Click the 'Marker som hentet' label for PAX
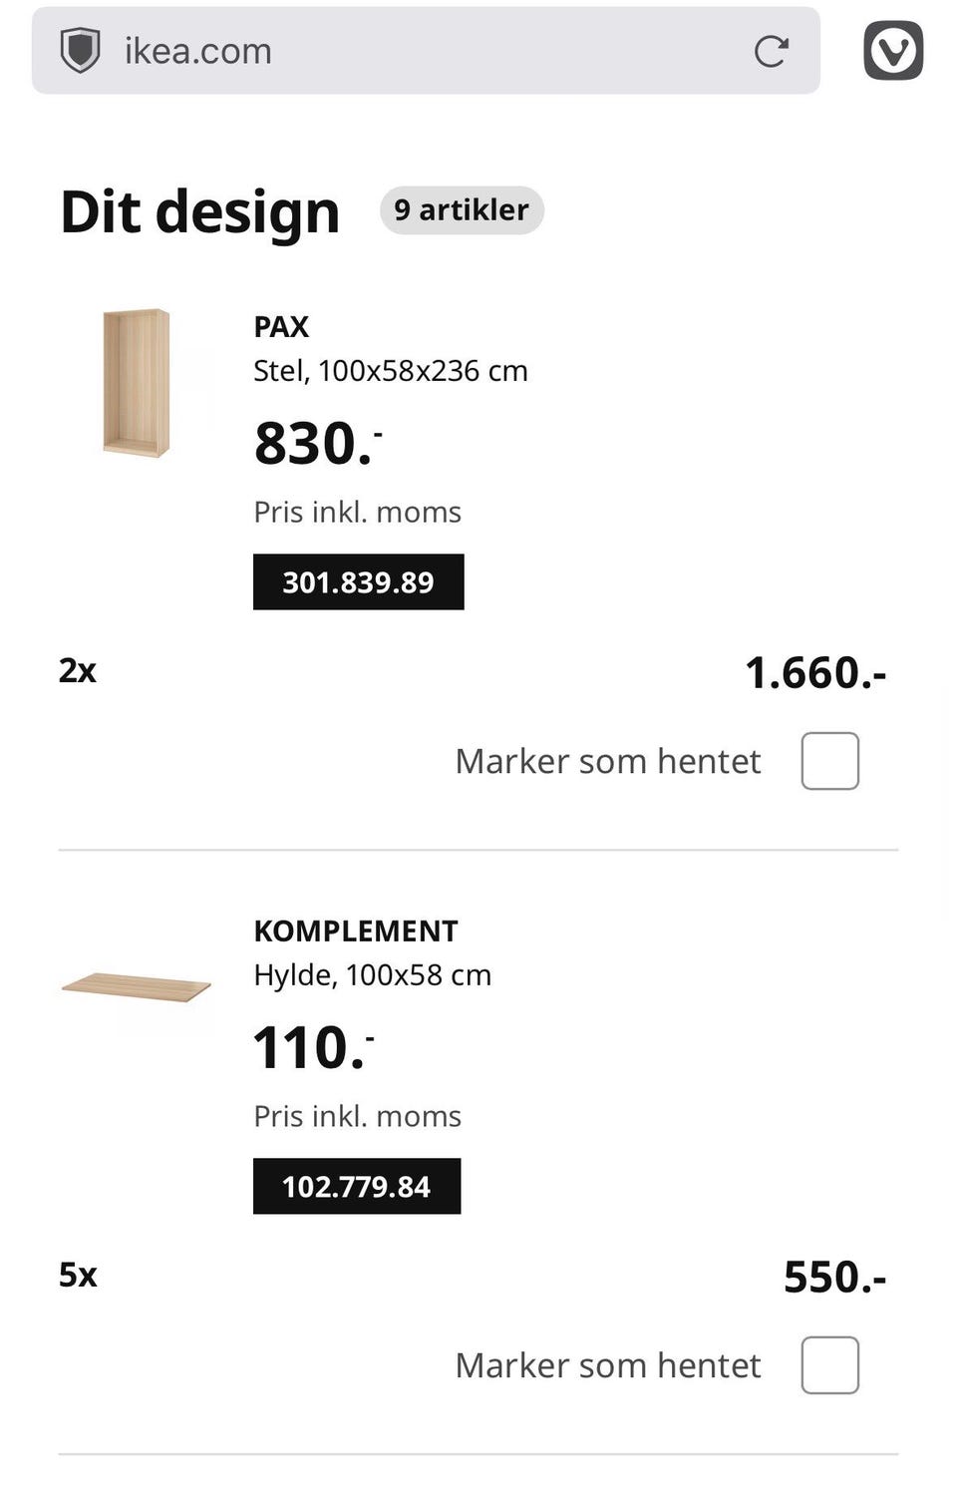The image size is (957, 1492). pos(607,762)
